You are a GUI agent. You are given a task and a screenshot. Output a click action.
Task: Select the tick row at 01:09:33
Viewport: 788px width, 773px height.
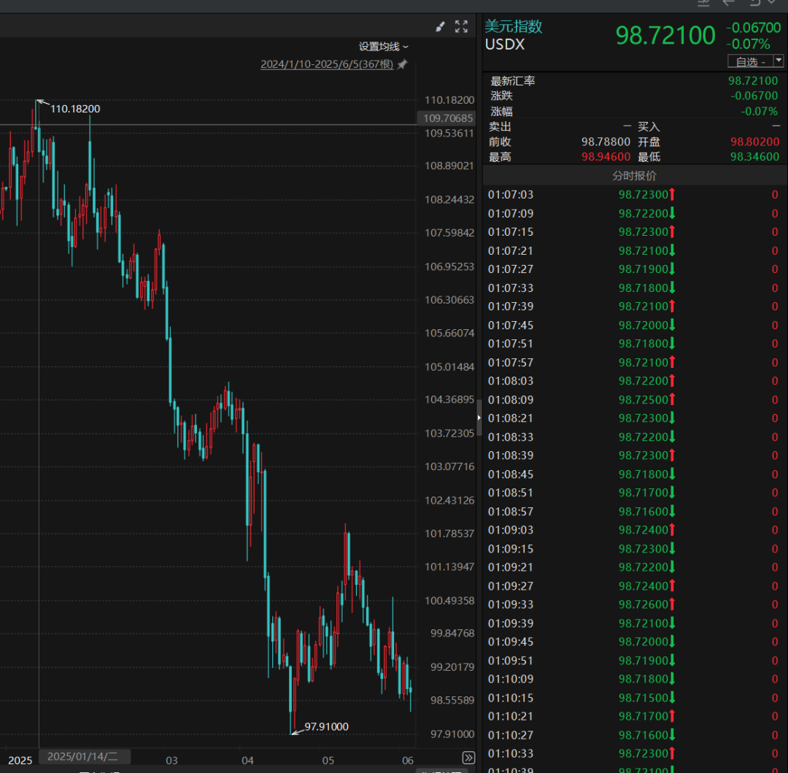(634, 604)
